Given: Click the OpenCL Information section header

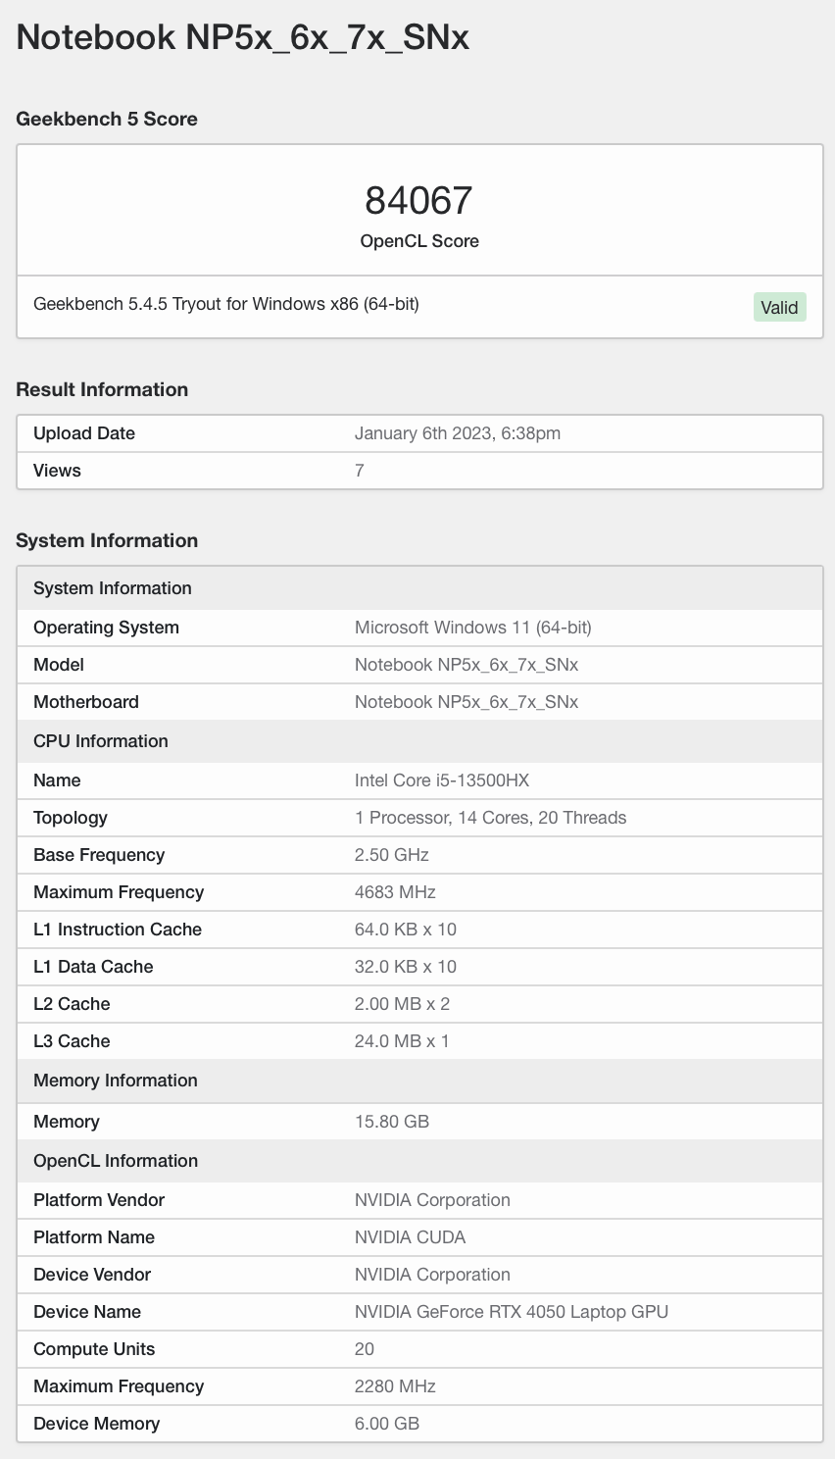Looking at the screenshot, I should [116, 1161].
